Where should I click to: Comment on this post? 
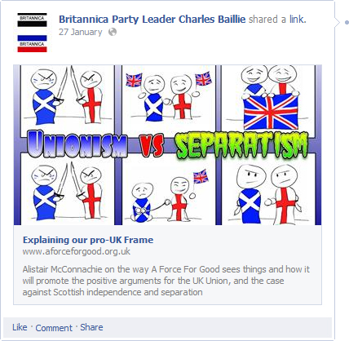(x=54, y=328)
